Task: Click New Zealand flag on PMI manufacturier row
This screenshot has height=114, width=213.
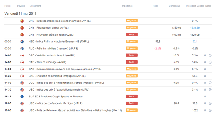Action: click(x=22, y=42)
